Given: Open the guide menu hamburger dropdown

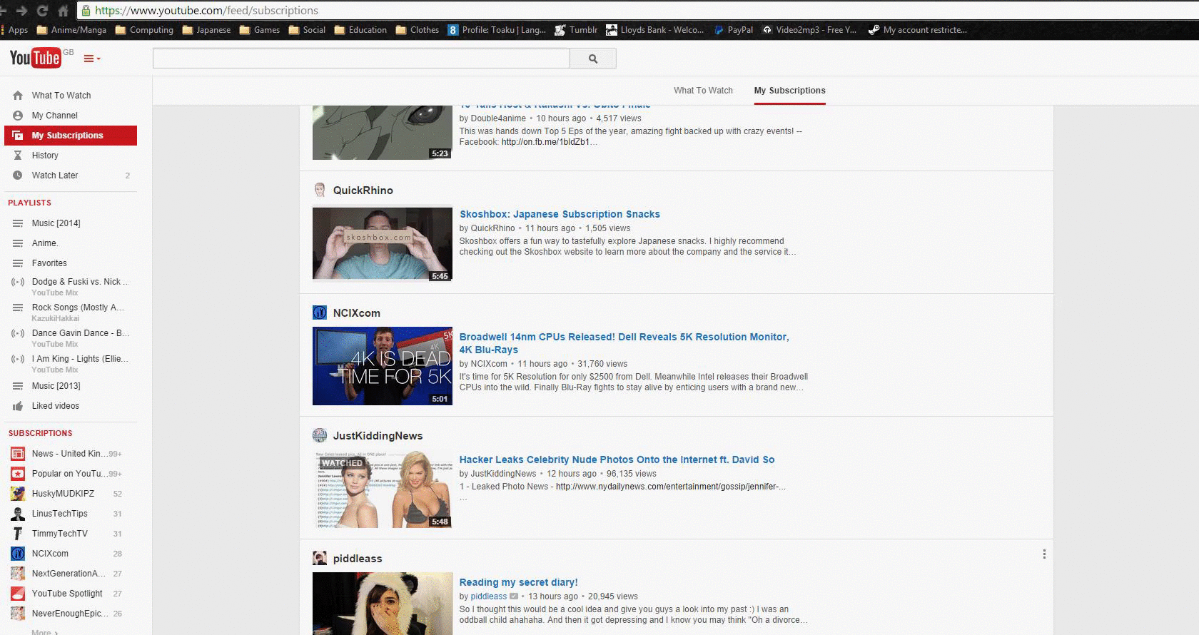Looking at the screenshot, I should tap(92, 59).
